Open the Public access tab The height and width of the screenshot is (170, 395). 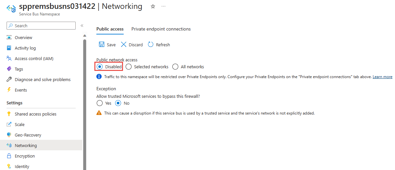point(110,29)
